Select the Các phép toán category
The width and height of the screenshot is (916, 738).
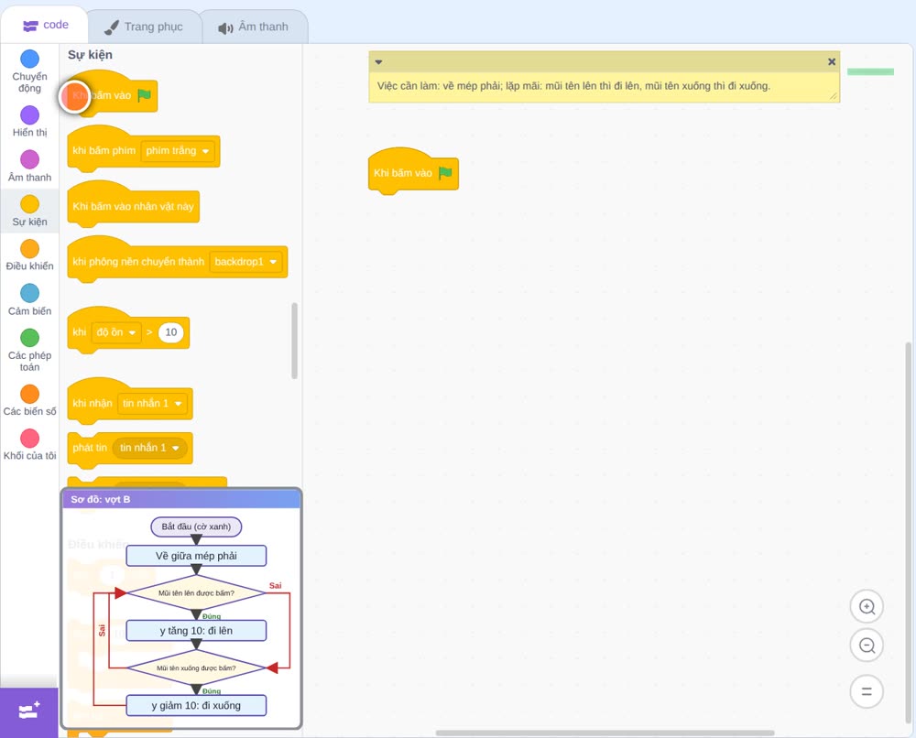point(30,351)
